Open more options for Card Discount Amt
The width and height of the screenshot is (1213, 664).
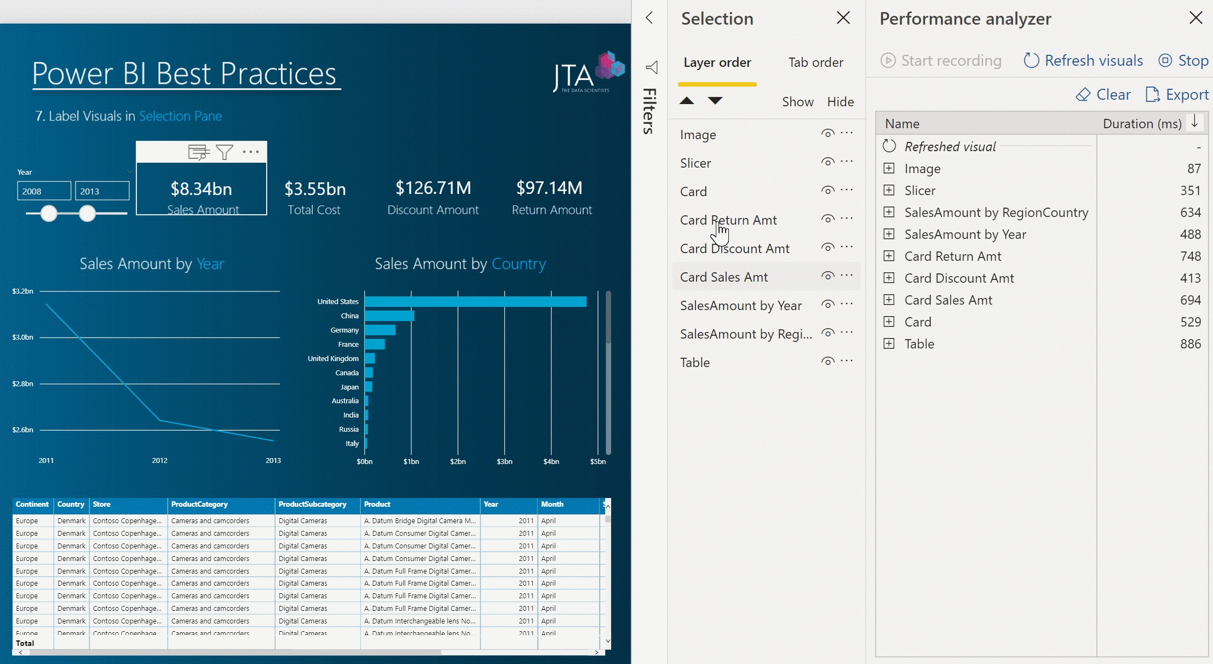tap(847, 247)
